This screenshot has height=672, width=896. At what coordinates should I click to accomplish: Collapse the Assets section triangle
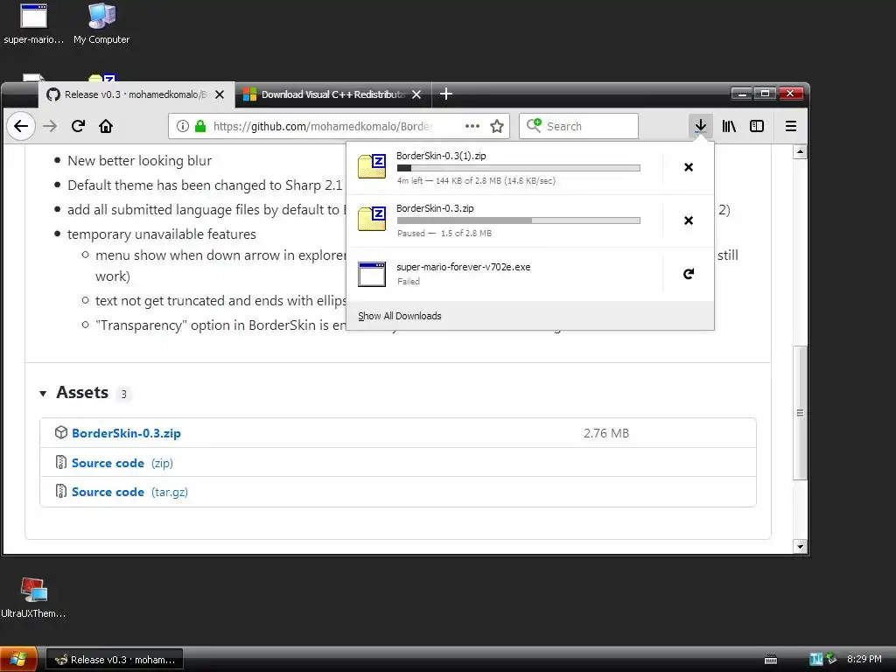pyautogui.click(x=43, y=393)
